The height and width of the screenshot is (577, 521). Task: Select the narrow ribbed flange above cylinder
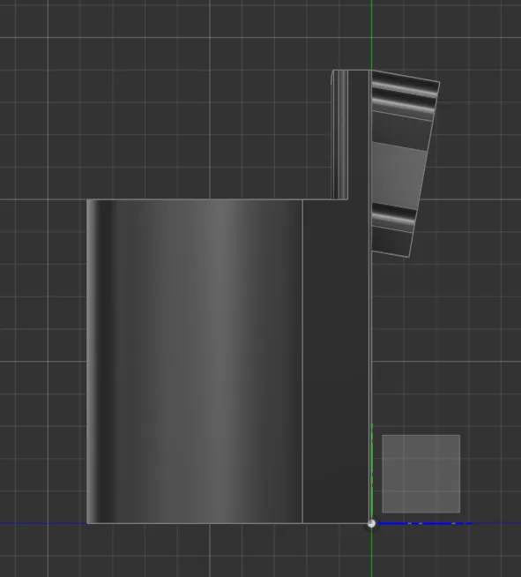click(x=339, y=134)
